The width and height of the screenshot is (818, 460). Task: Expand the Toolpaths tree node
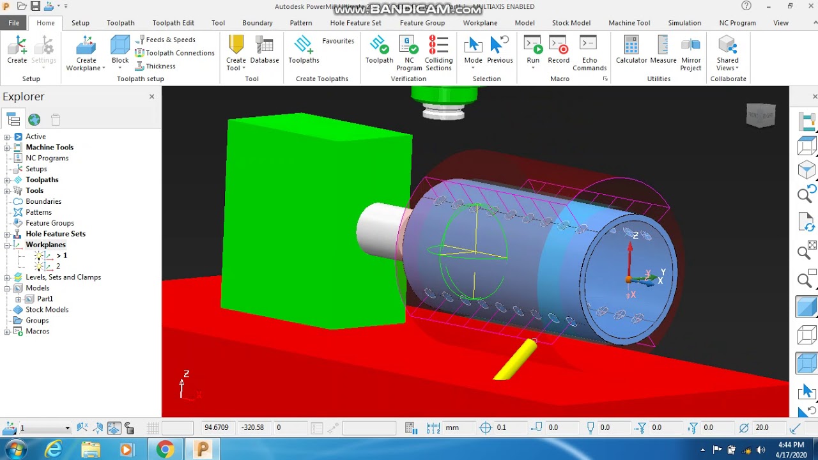coord(7,180)
